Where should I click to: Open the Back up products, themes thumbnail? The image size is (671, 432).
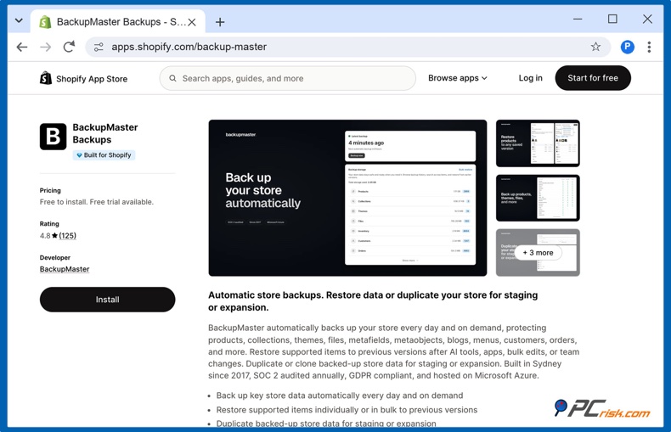click(x=538, y=198)
